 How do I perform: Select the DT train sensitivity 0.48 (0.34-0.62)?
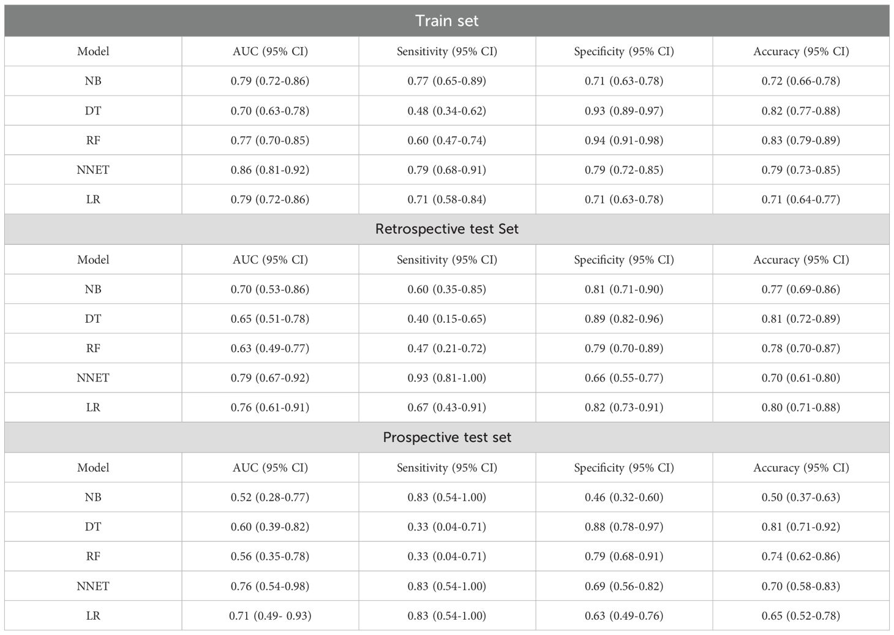(447, 111)
